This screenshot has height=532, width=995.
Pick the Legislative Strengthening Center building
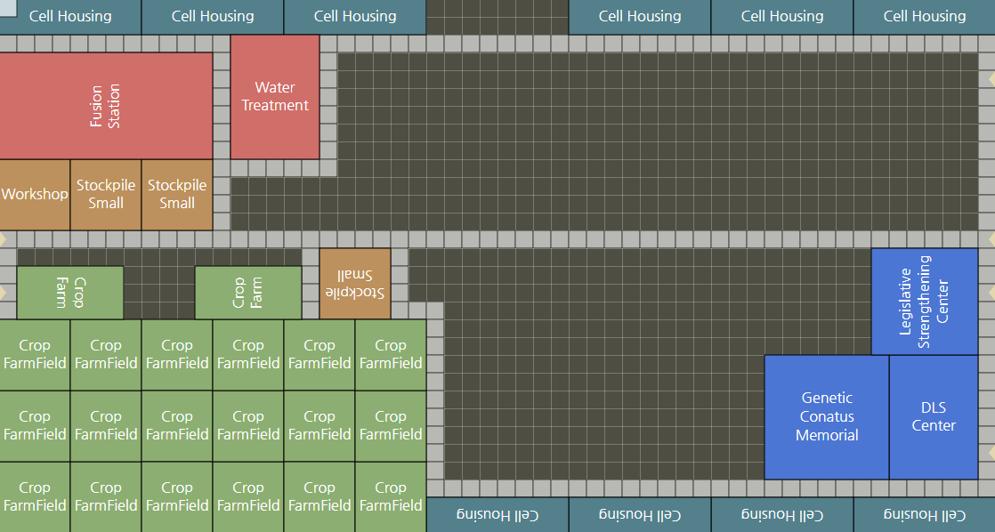point(925,302)
